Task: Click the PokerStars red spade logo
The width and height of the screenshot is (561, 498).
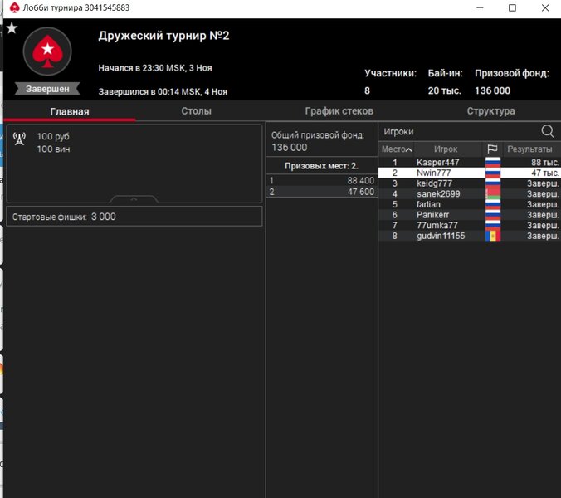Action: pos(46,51)
